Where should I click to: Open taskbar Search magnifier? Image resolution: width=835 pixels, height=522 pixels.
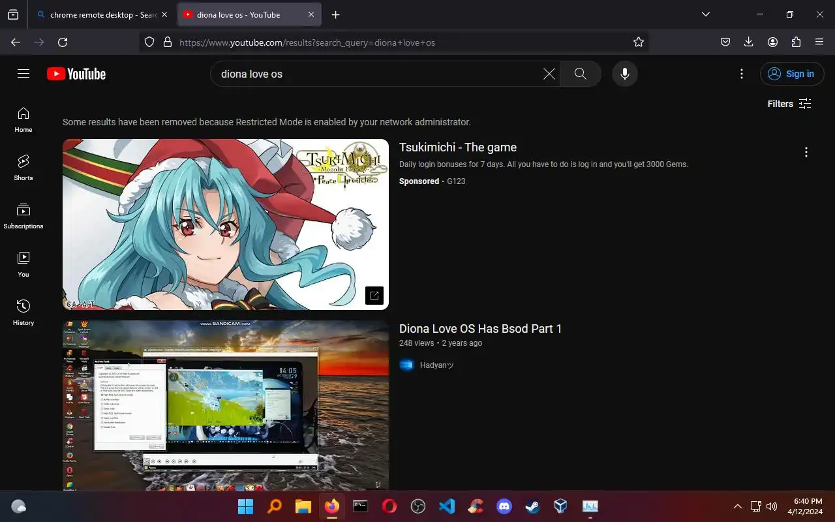[x=275, y=506]
